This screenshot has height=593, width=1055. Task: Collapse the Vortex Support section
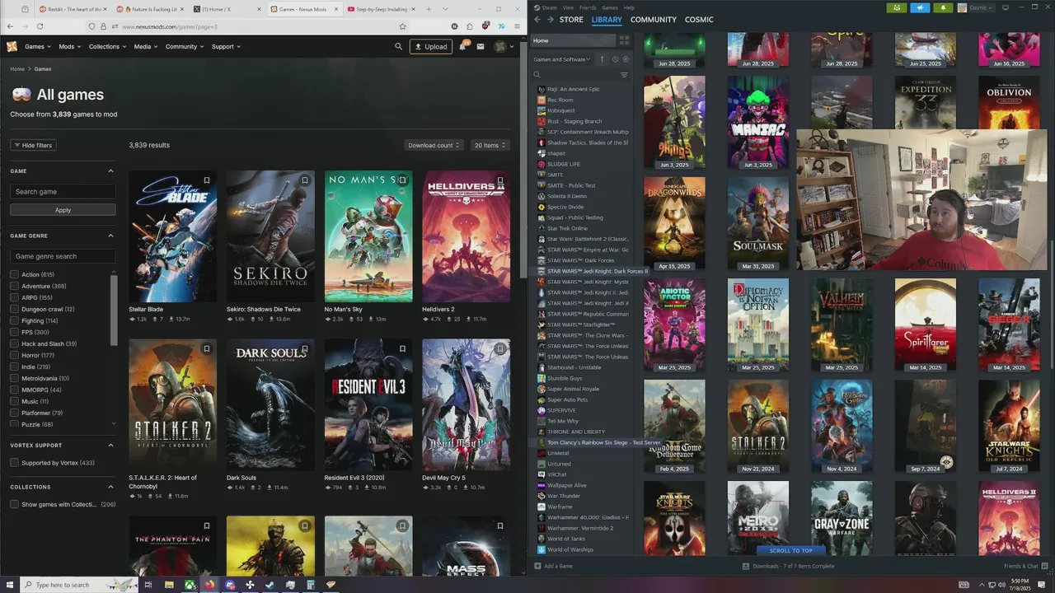[110, 445]
